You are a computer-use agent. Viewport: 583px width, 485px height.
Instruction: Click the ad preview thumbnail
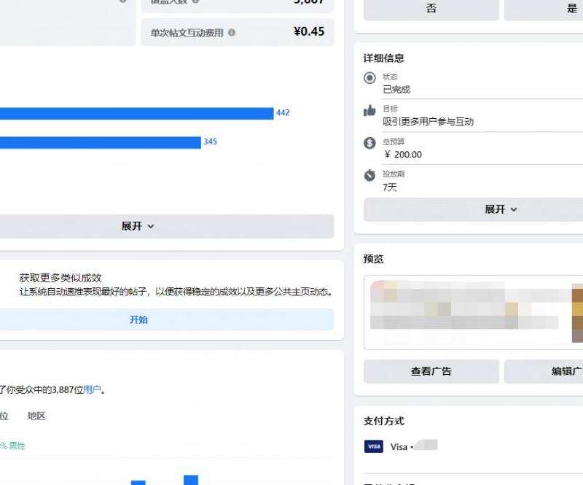pos(474,312)
